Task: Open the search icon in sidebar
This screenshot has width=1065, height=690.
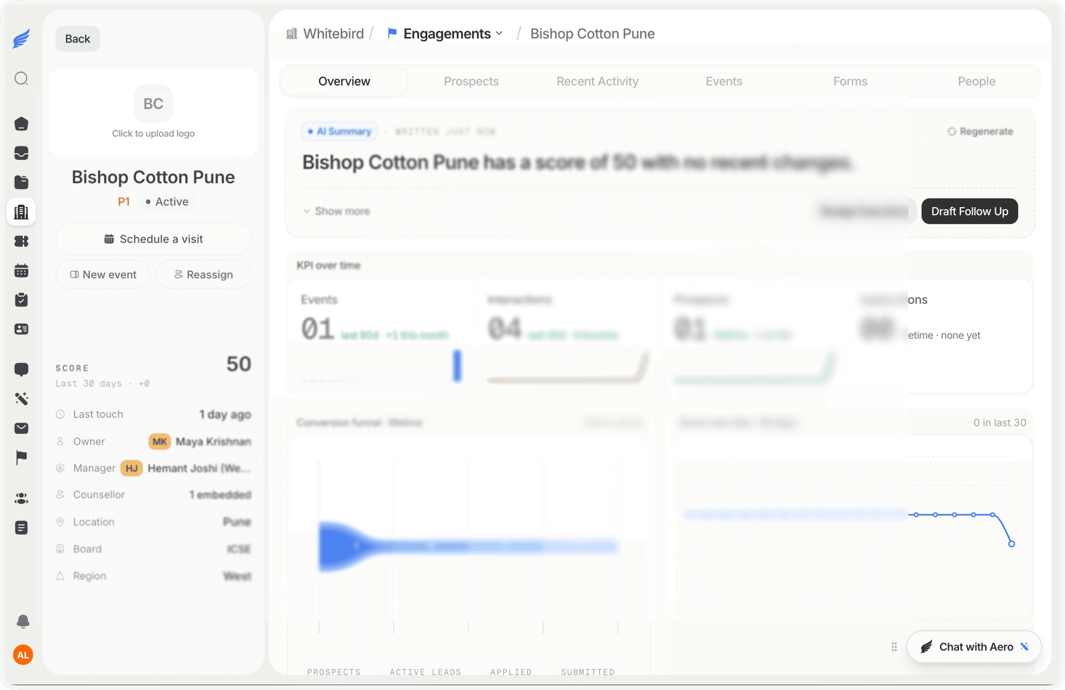Action: pos(21,79)
